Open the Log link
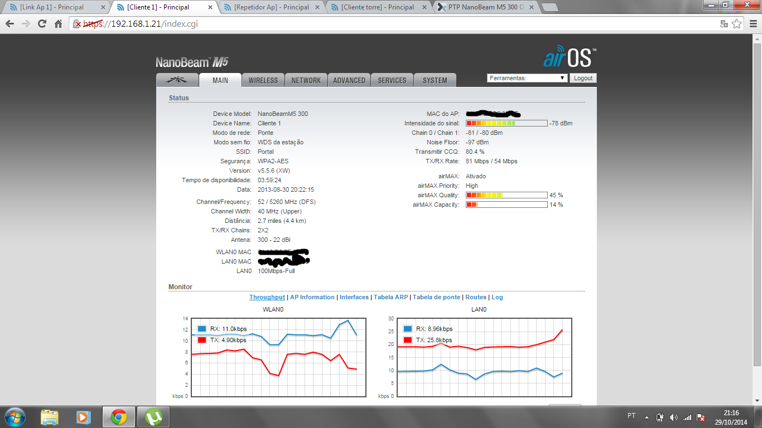The height and width of the screenshot is (428, 762). [497, 297]
